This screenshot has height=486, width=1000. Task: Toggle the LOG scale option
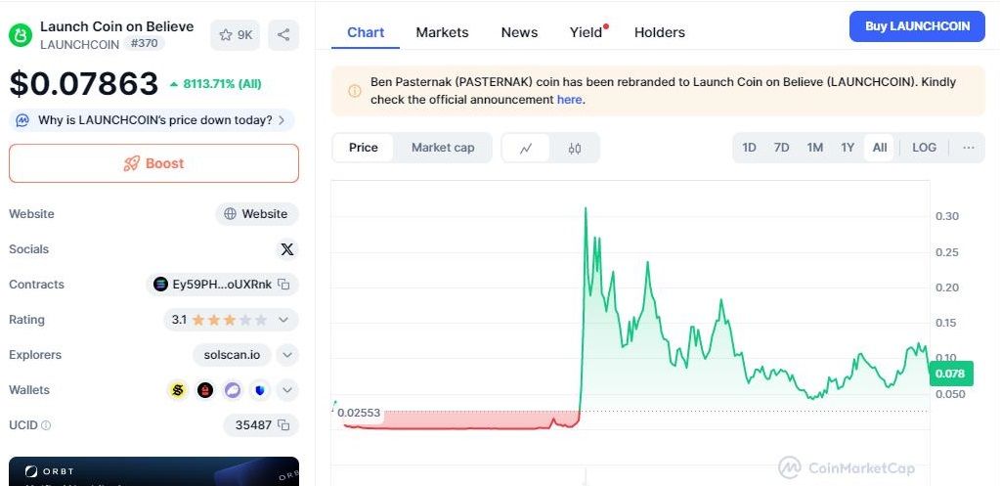pos(924,148)
